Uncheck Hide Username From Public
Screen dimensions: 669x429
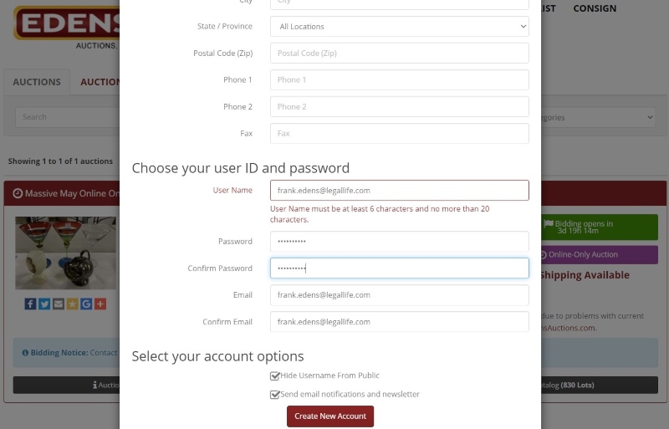click(x=275, y=375)
